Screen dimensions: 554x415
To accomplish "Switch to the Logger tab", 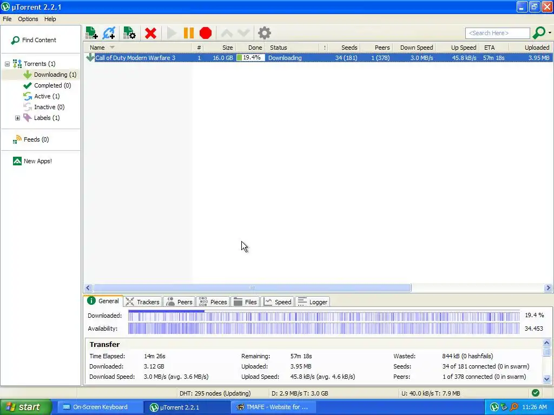I will [x=313, y=302].
